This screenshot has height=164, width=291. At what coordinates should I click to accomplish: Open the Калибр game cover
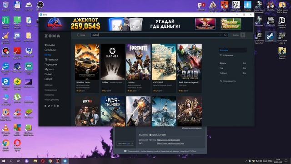point(113,62)
